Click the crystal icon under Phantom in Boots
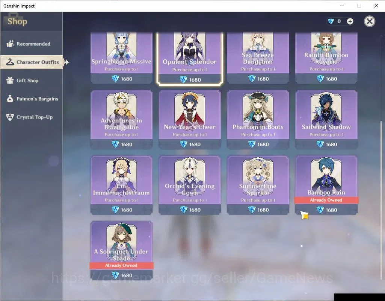The height and width of the screenshot is (301, 385). pos(252,144)
